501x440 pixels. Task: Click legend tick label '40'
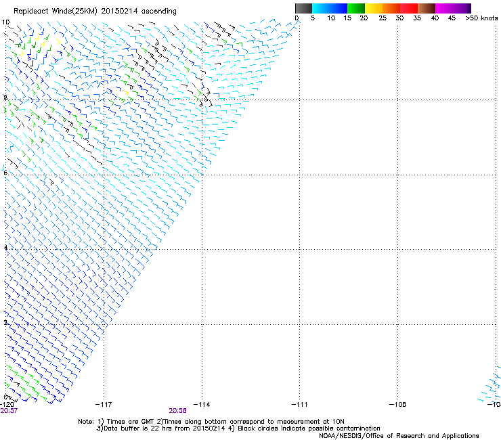(435, 18)
